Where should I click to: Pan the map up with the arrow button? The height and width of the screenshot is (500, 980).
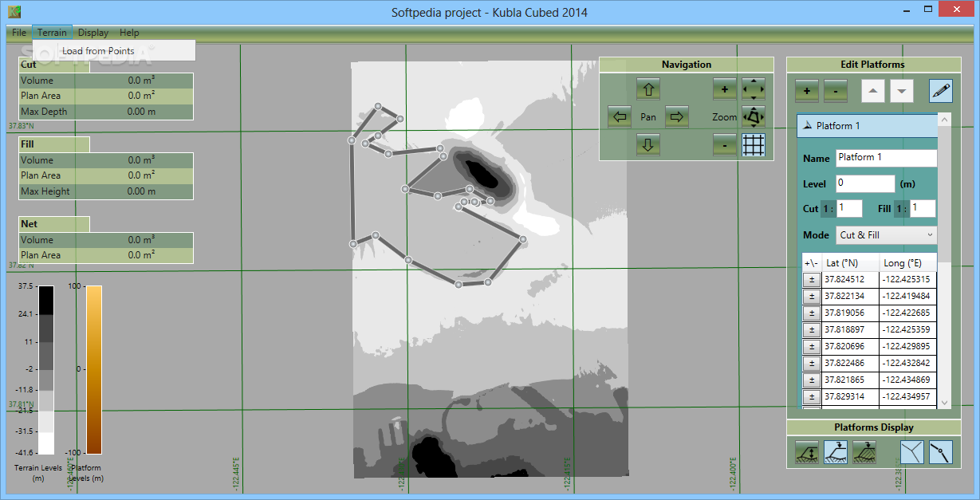click(648, 89)
